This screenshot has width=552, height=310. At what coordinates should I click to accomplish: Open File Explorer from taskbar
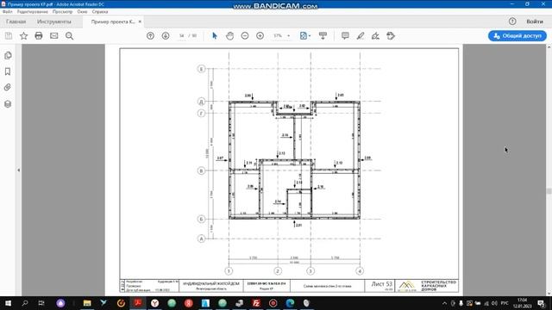tap(87, 303)
